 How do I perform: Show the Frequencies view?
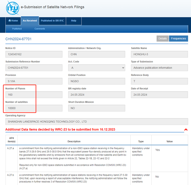(x=178, y=39)
